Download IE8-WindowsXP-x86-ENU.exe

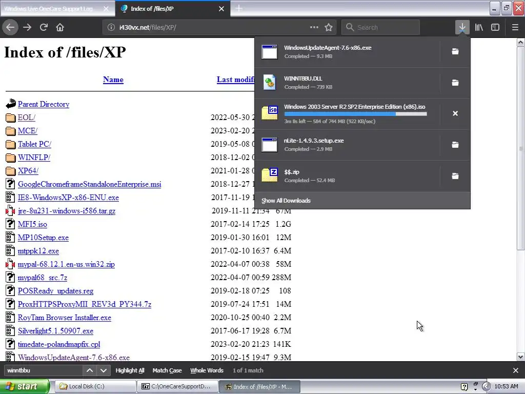[68, 198]
